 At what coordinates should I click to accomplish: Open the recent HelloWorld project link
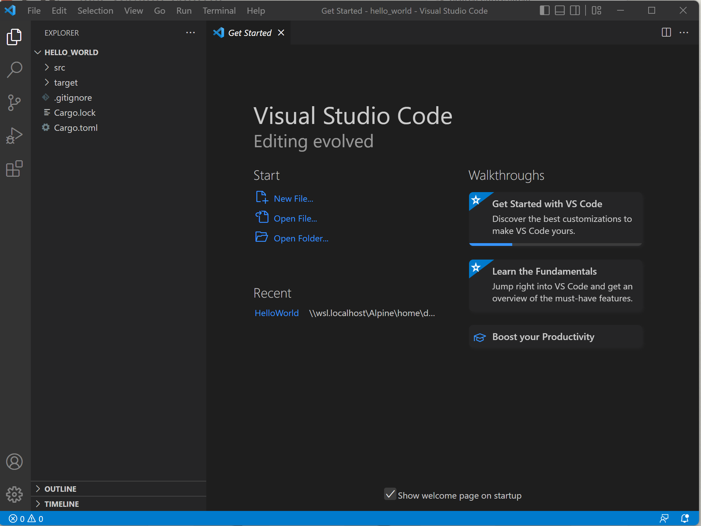(276, 313)
